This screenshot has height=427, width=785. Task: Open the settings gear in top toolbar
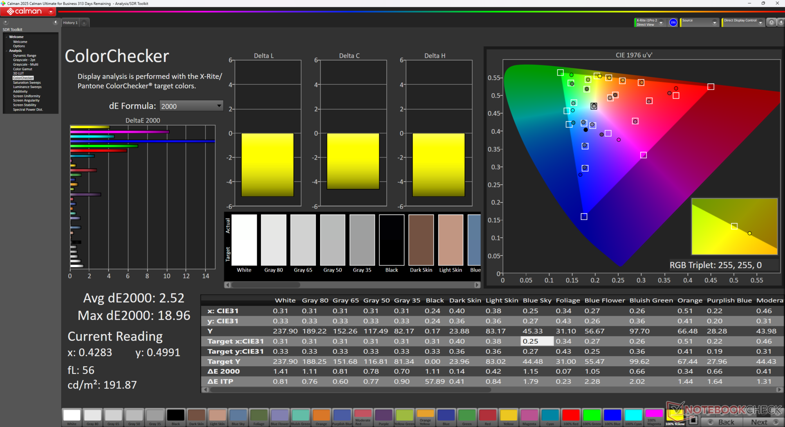[772, 22]
